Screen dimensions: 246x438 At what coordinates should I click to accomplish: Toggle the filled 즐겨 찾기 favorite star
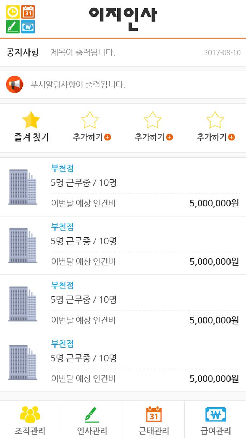(x=31, y=120)
